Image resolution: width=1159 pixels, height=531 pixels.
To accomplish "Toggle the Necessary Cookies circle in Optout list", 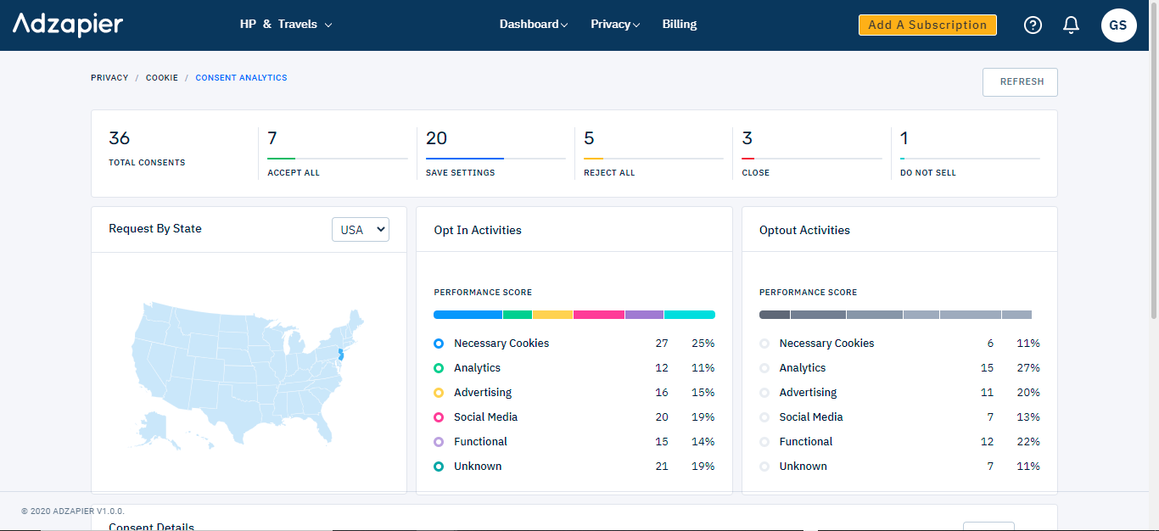I will (764, 343).
